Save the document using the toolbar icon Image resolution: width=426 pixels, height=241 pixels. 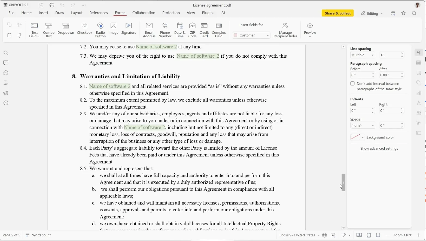pyautogui.click(x=41, y=5)
